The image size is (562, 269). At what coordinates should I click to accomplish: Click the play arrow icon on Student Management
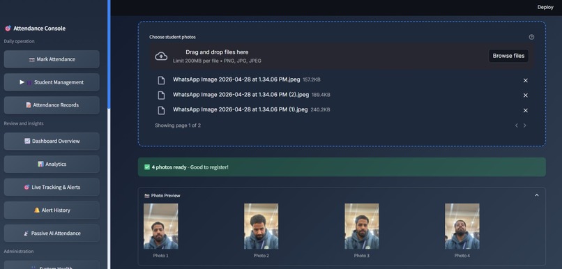coord(22,82)
